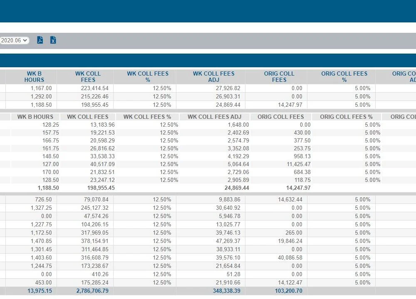Click WK COLL FEES % main column header

point(148,76)
